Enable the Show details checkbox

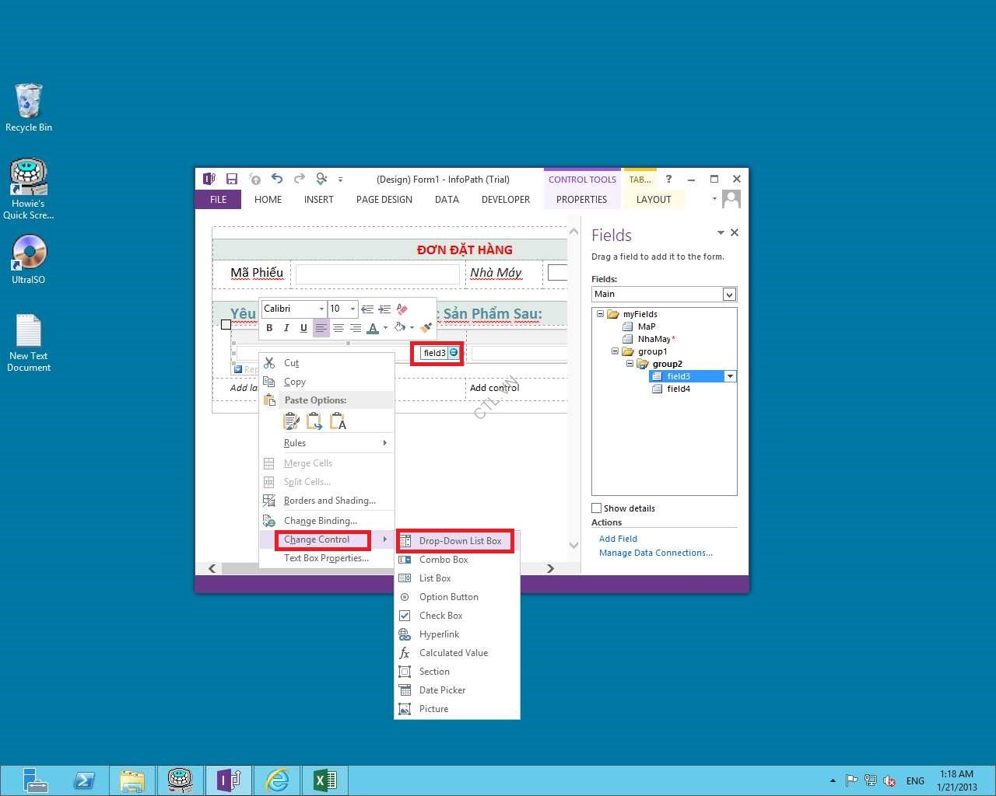click(x=597, y=508)
